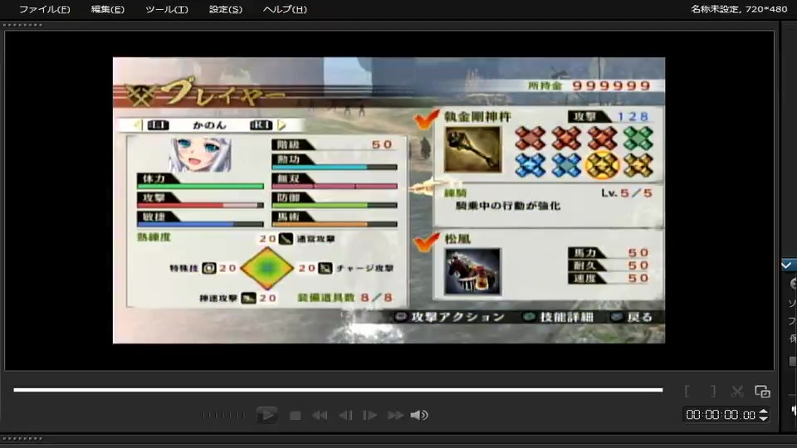Click the enlarge preview window icon
The width and height of the screenshot is (797, 448).
[x=762, y=391]
